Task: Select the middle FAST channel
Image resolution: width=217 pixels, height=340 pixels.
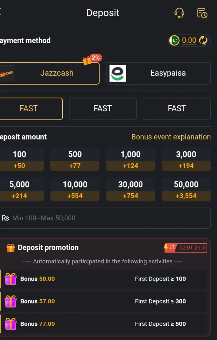Action: (103, 109)
